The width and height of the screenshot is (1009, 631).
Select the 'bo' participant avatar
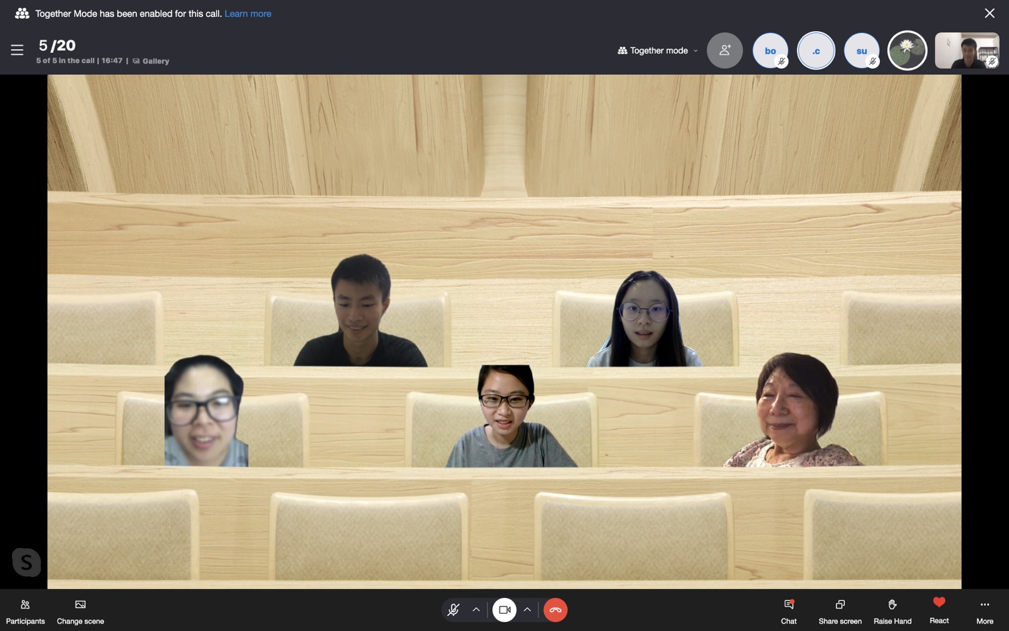tap(770, 51)
